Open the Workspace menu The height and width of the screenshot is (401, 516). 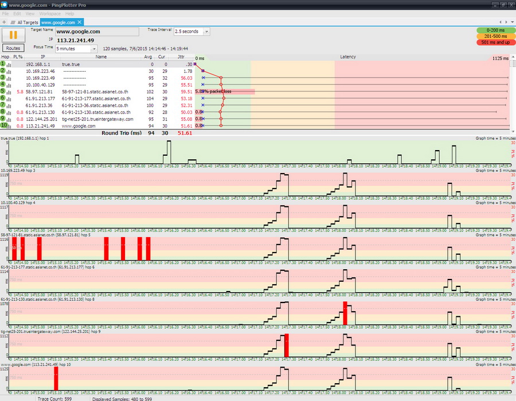pyautogui.click(x=50, y=13)
